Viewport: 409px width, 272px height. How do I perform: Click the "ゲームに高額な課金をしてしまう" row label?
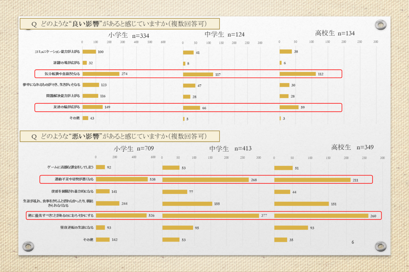(x=70, y=167)
